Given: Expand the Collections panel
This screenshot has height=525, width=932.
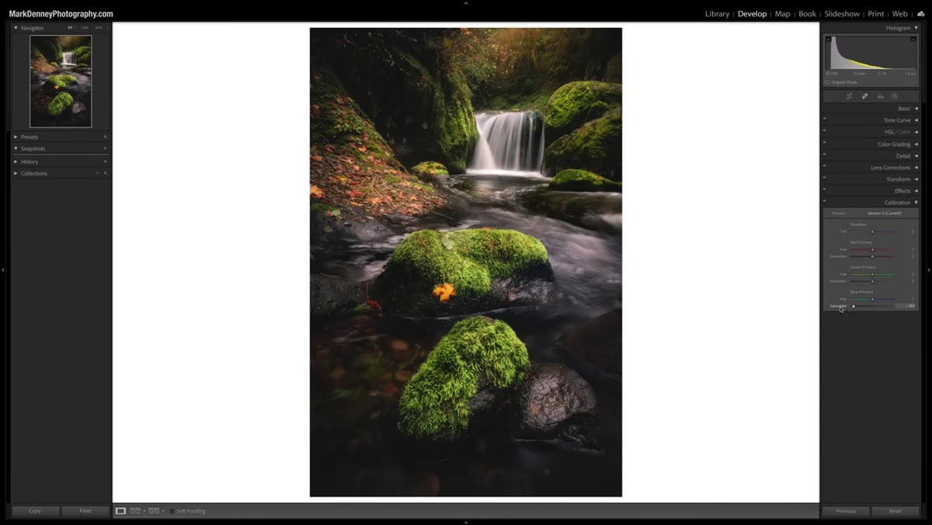Looking at the screenshot, I should [x=16, y=173].
